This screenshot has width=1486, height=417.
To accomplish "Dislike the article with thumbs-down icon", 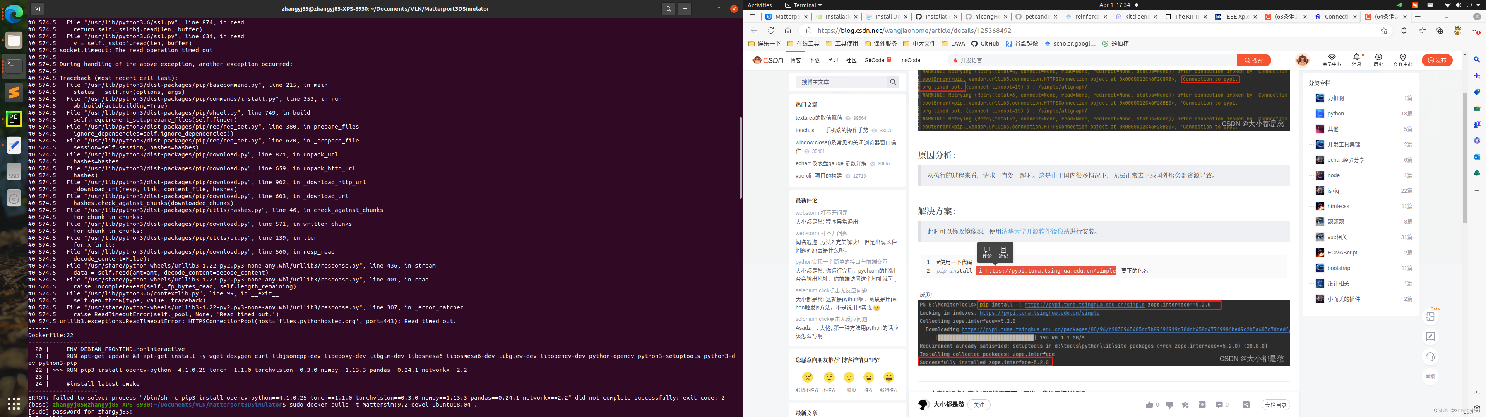I will (x=1169, y=404).
